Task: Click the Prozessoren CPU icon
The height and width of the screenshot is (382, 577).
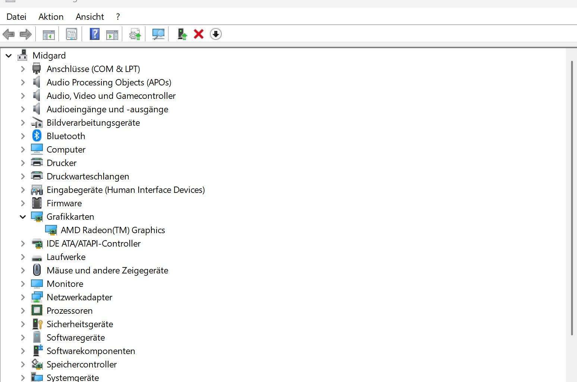Action: (x=37, y=310)
